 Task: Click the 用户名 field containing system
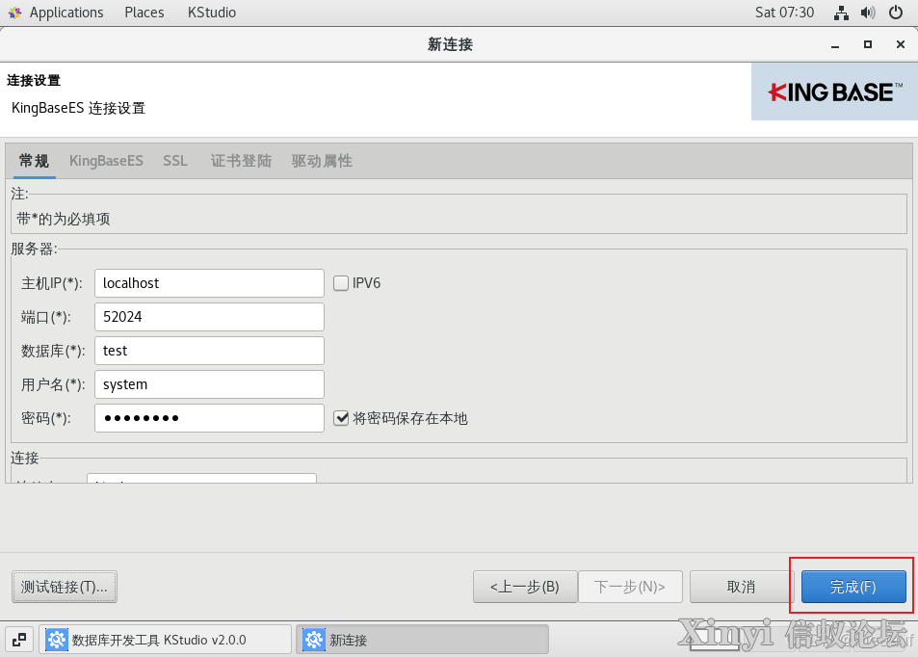(209, 384)
